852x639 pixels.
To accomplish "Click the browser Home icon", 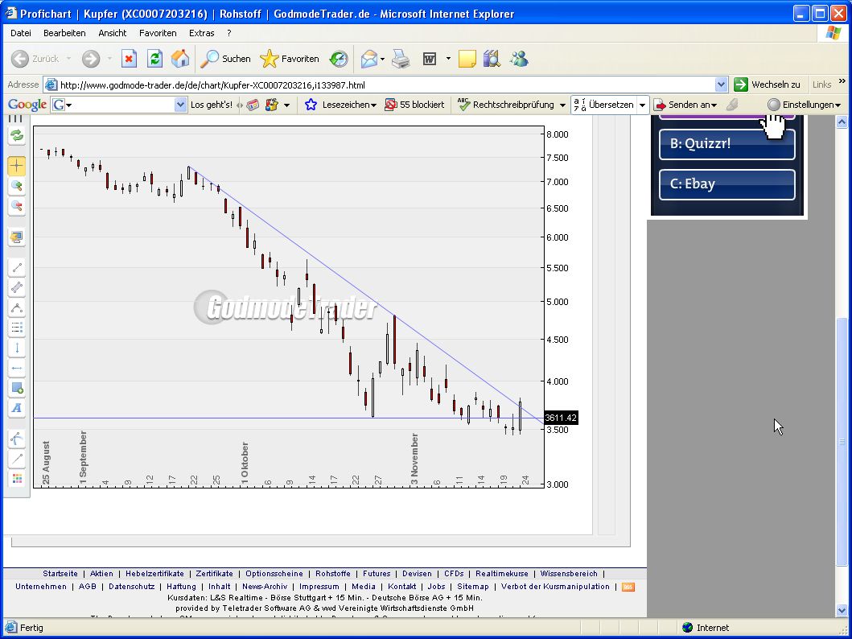I will pyautogui.click(x=180, y=59).
